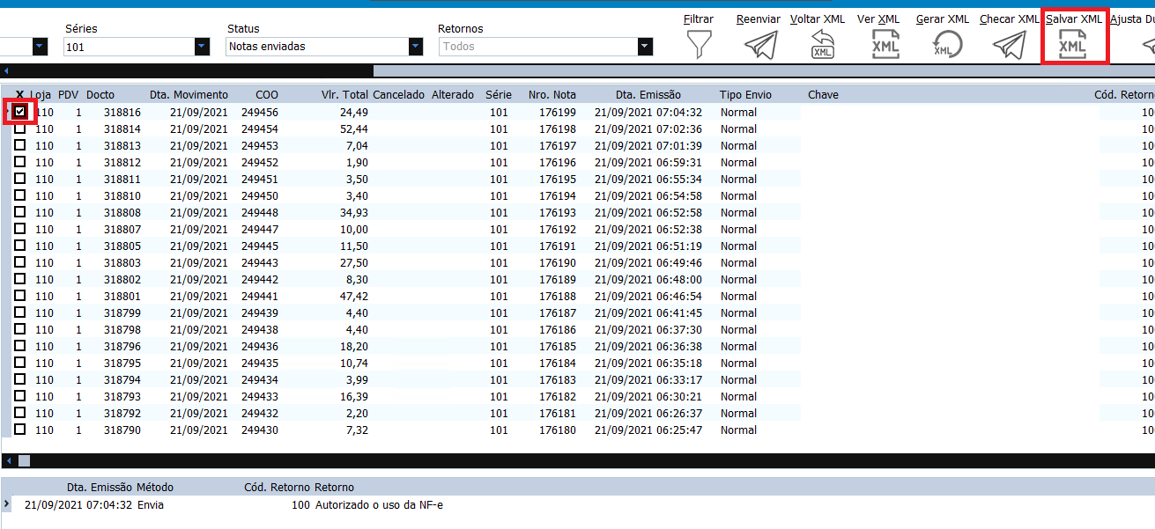1155x529 pixels.
Task: Sort by the Docto column header
Action: tap(100, 94)
